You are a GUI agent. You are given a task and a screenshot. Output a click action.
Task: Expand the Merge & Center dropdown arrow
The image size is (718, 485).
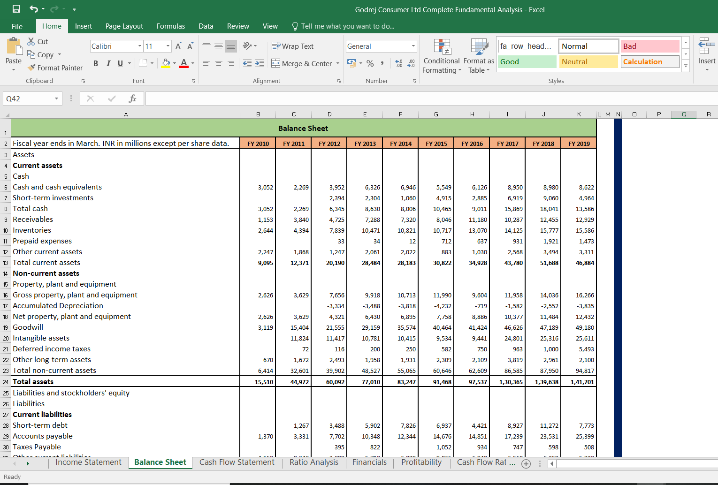(x=338, y=63)
